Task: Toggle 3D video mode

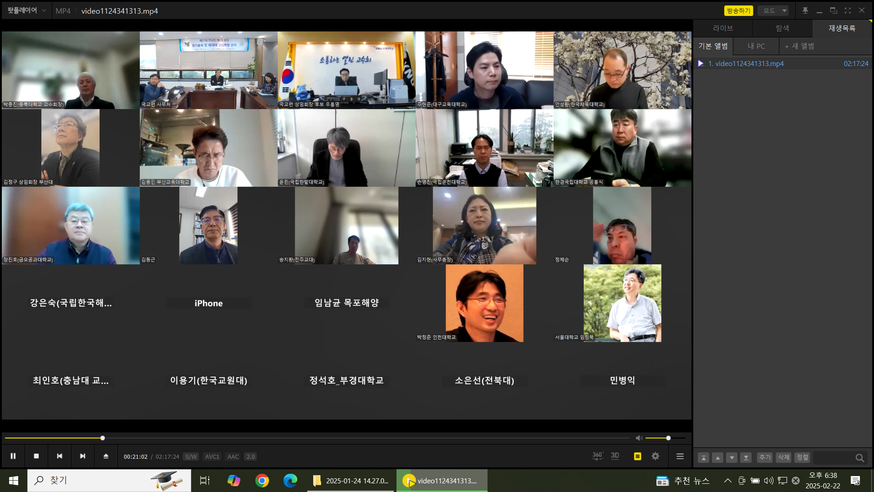Action: (x=615, y=456)
